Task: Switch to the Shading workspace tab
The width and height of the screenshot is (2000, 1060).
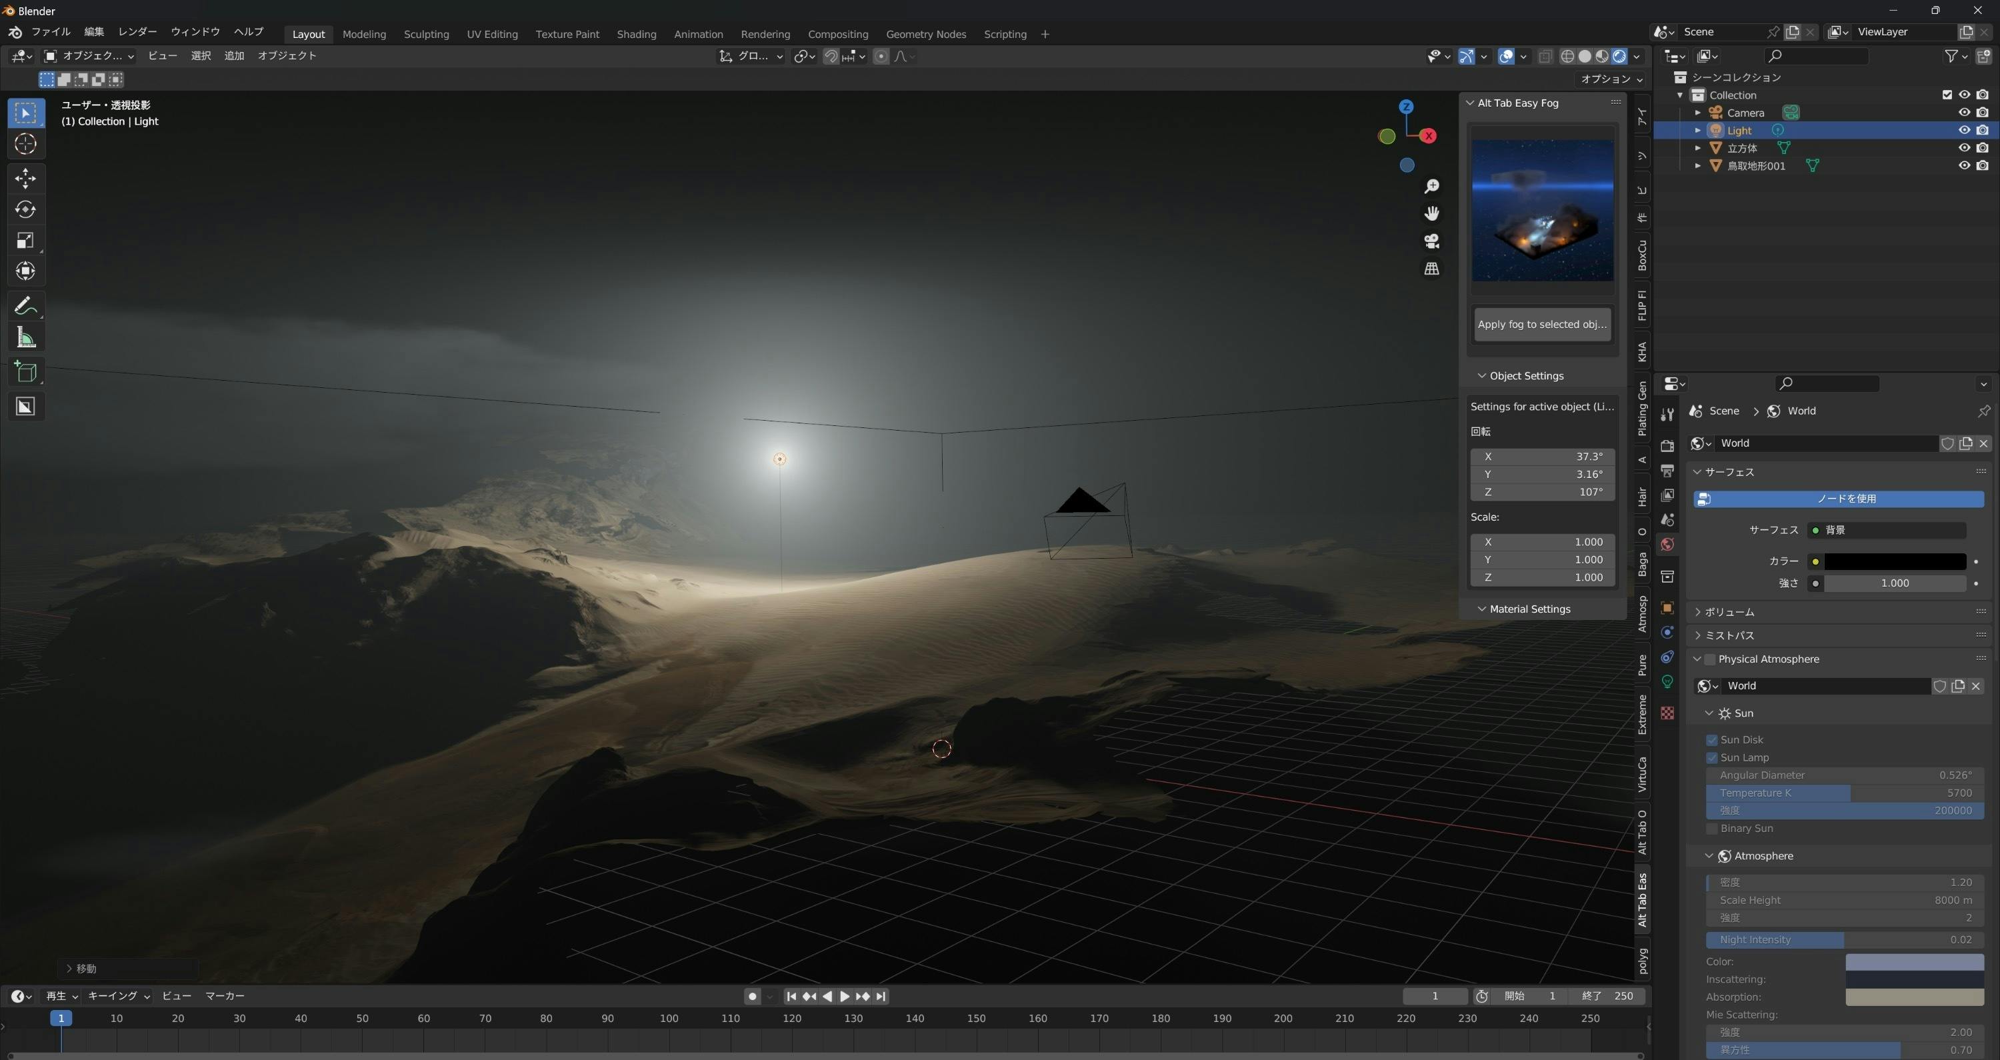Action: [636, 34]
